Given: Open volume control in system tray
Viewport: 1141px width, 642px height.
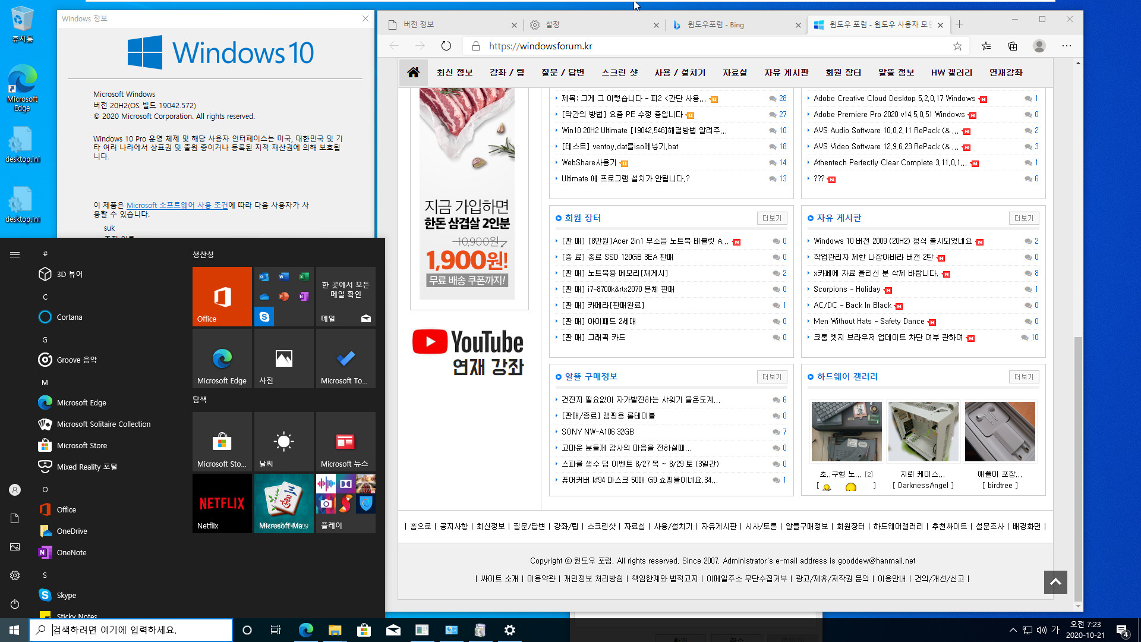Looking at the screenshot, I should pyautogui.click(x=1041, y=630).
